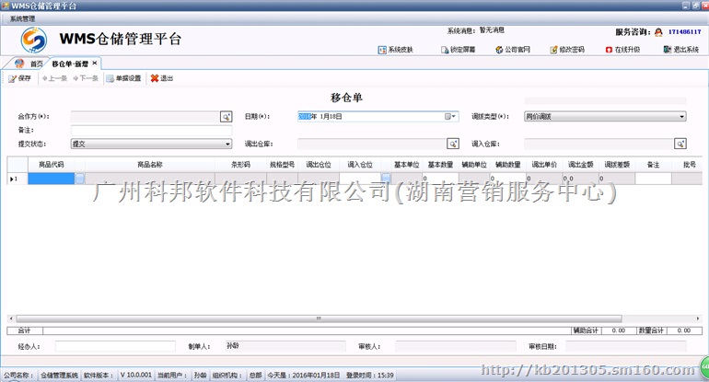Click the 调出仓库 lookup search icon
709x382 pixels.
point(453,144)
